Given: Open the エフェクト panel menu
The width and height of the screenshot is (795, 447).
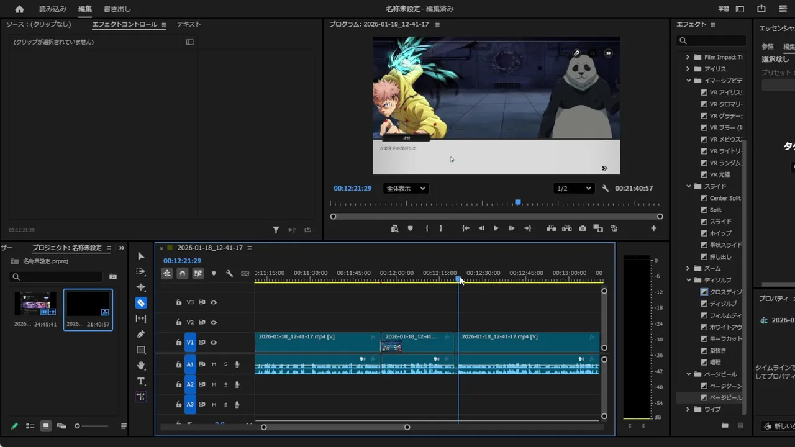Looking at the screenshot, I should click(713, 24).
